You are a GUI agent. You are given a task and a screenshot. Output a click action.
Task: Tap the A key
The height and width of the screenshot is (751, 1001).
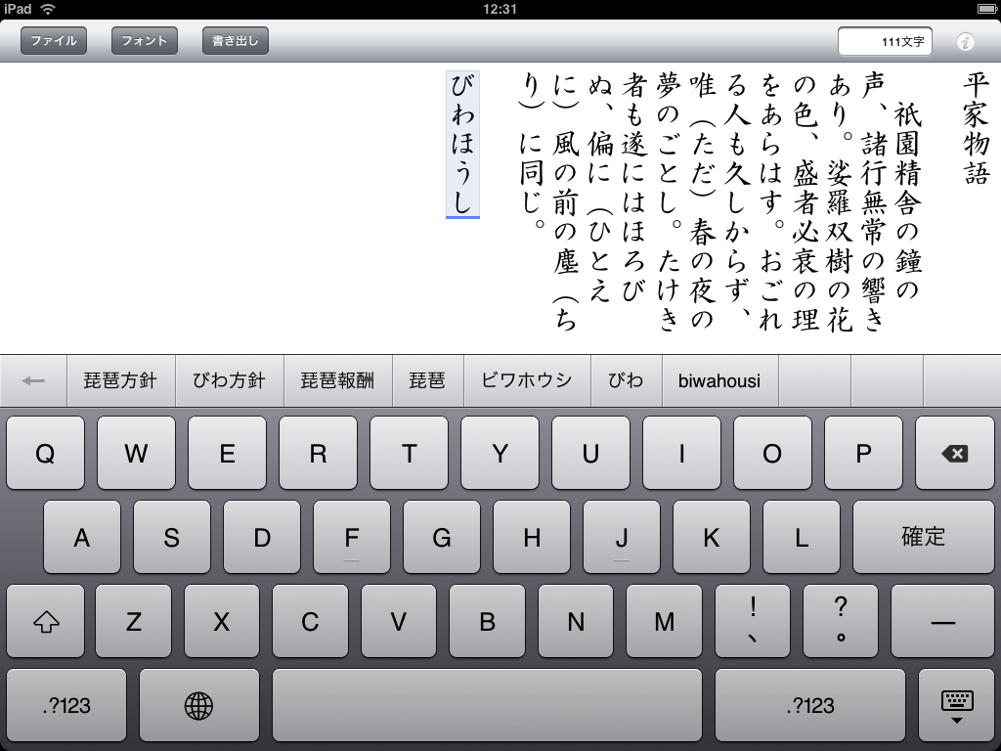pos(82,537)
